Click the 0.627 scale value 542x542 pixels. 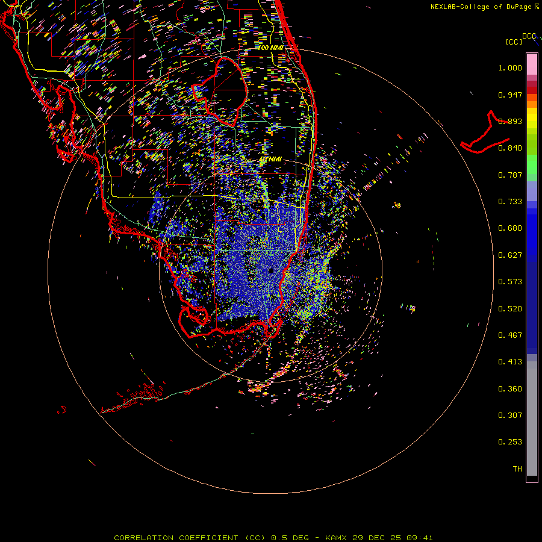(510, 255)
